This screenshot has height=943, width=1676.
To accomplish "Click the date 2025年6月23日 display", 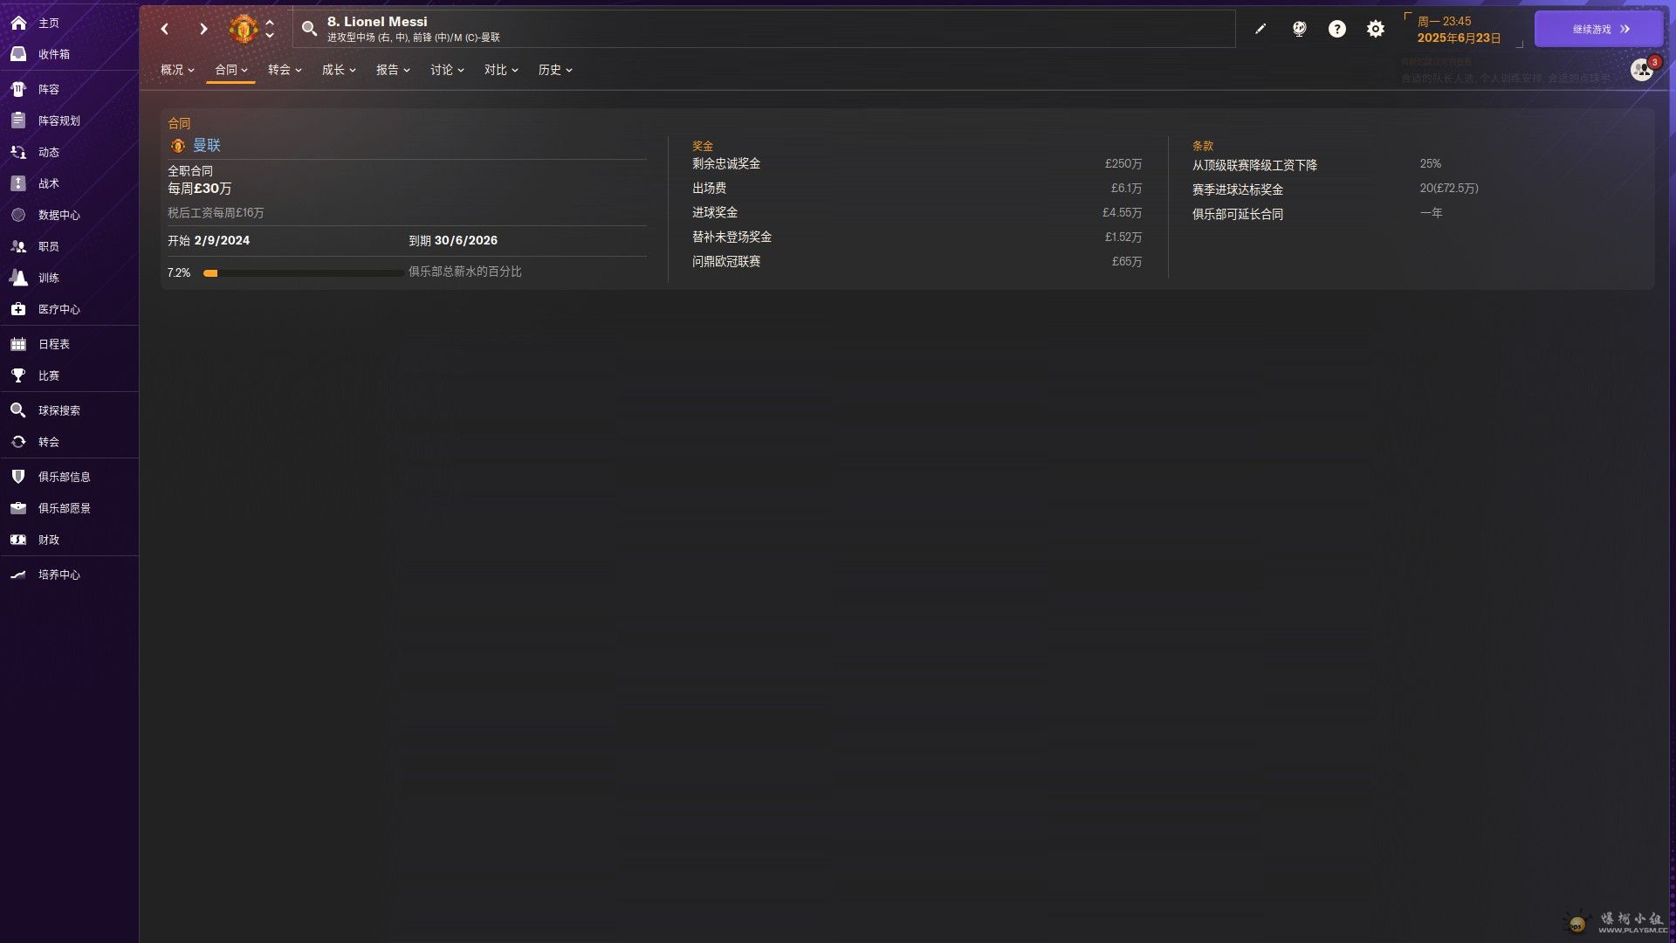I will coord(1459,38).
